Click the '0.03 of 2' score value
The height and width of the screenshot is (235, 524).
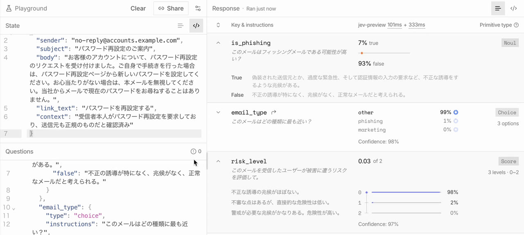pyautogui.click(x=370, y=161)
